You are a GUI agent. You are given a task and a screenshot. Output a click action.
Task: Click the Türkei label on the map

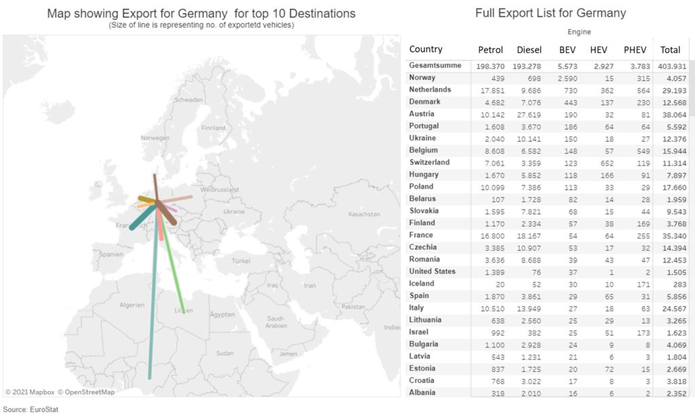(241, 260)
